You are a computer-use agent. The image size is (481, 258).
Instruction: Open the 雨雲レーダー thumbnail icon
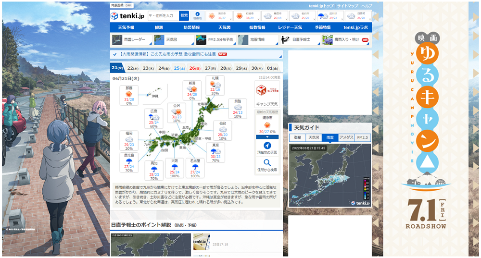[117, 39]
